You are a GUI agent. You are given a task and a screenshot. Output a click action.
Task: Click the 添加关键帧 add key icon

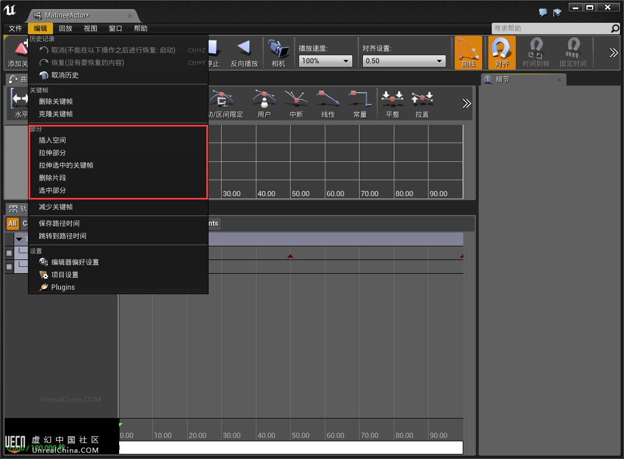click(18, 53)
